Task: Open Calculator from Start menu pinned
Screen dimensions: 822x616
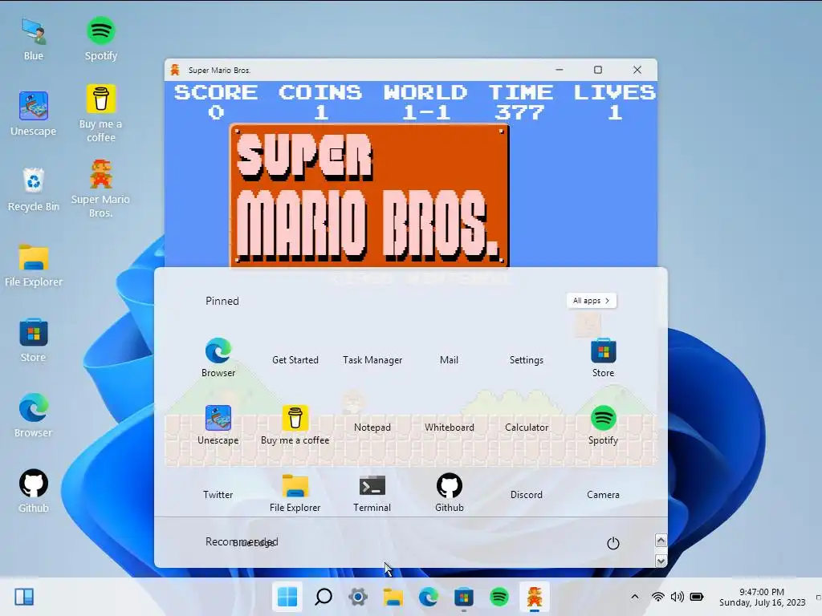Action: [527, 427]
